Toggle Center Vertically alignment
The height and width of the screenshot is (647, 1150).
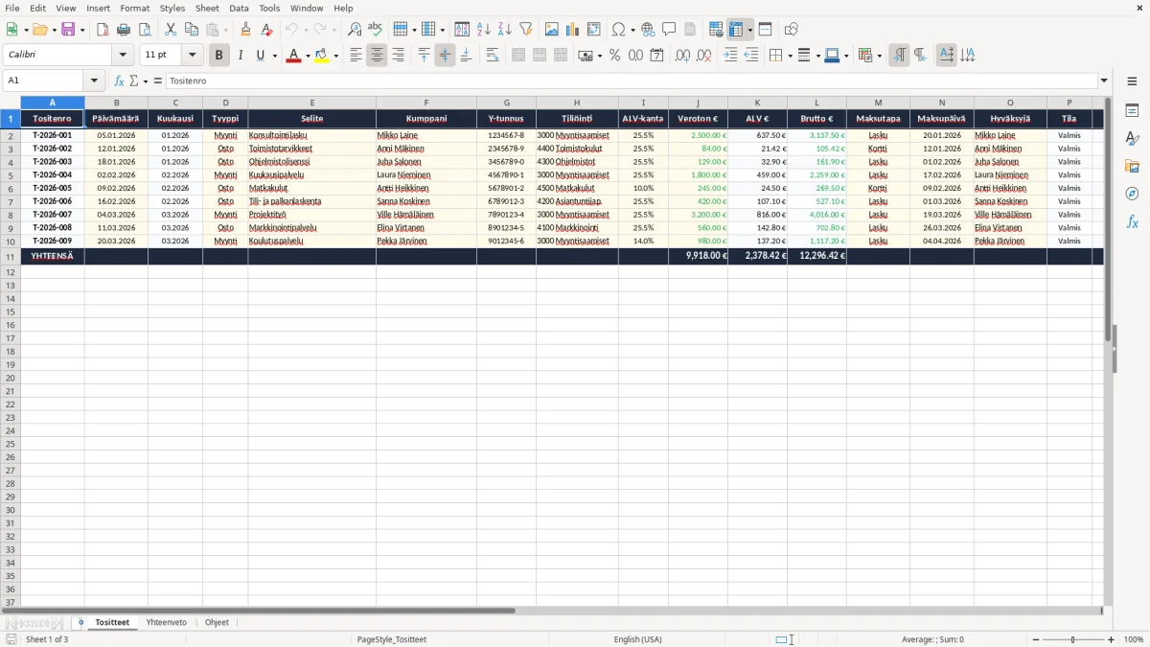pos(445,56)
